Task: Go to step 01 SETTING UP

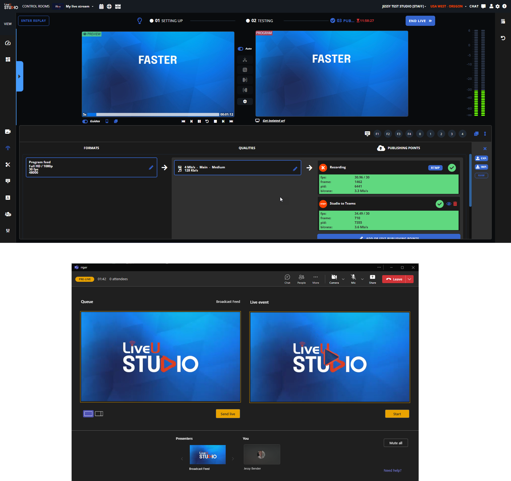Action: click(x=166, y=21)
